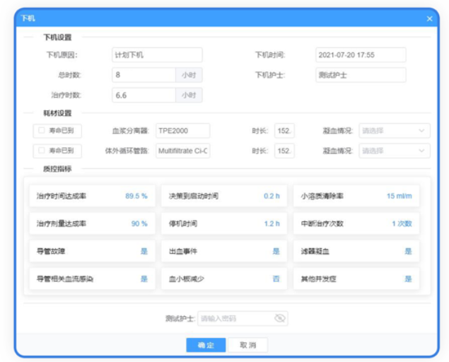Click the 血浆分离器 field TPE2000
This screenshot has height=362, width=449.
click(x=183, y=131)
